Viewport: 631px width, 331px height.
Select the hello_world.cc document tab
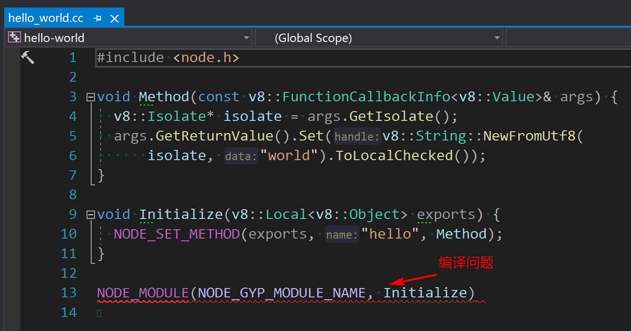46,18
